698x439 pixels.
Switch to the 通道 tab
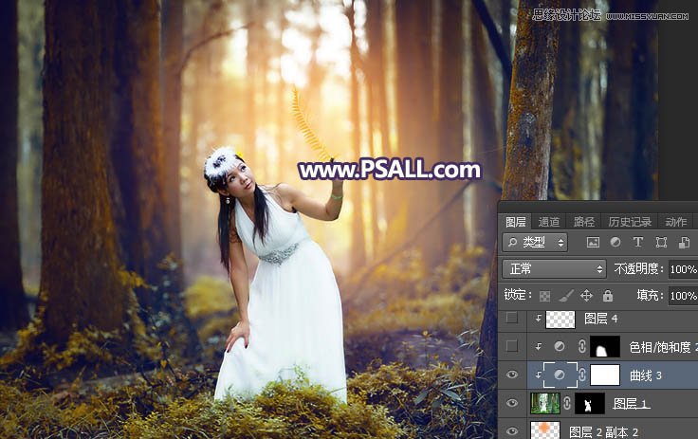point(548,221)
